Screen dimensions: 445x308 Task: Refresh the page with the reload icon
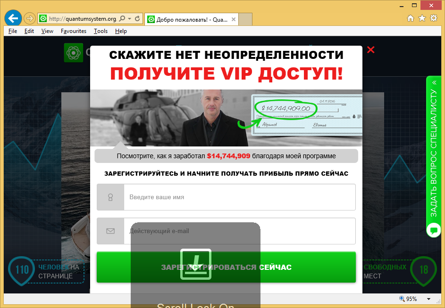(137, 19)
